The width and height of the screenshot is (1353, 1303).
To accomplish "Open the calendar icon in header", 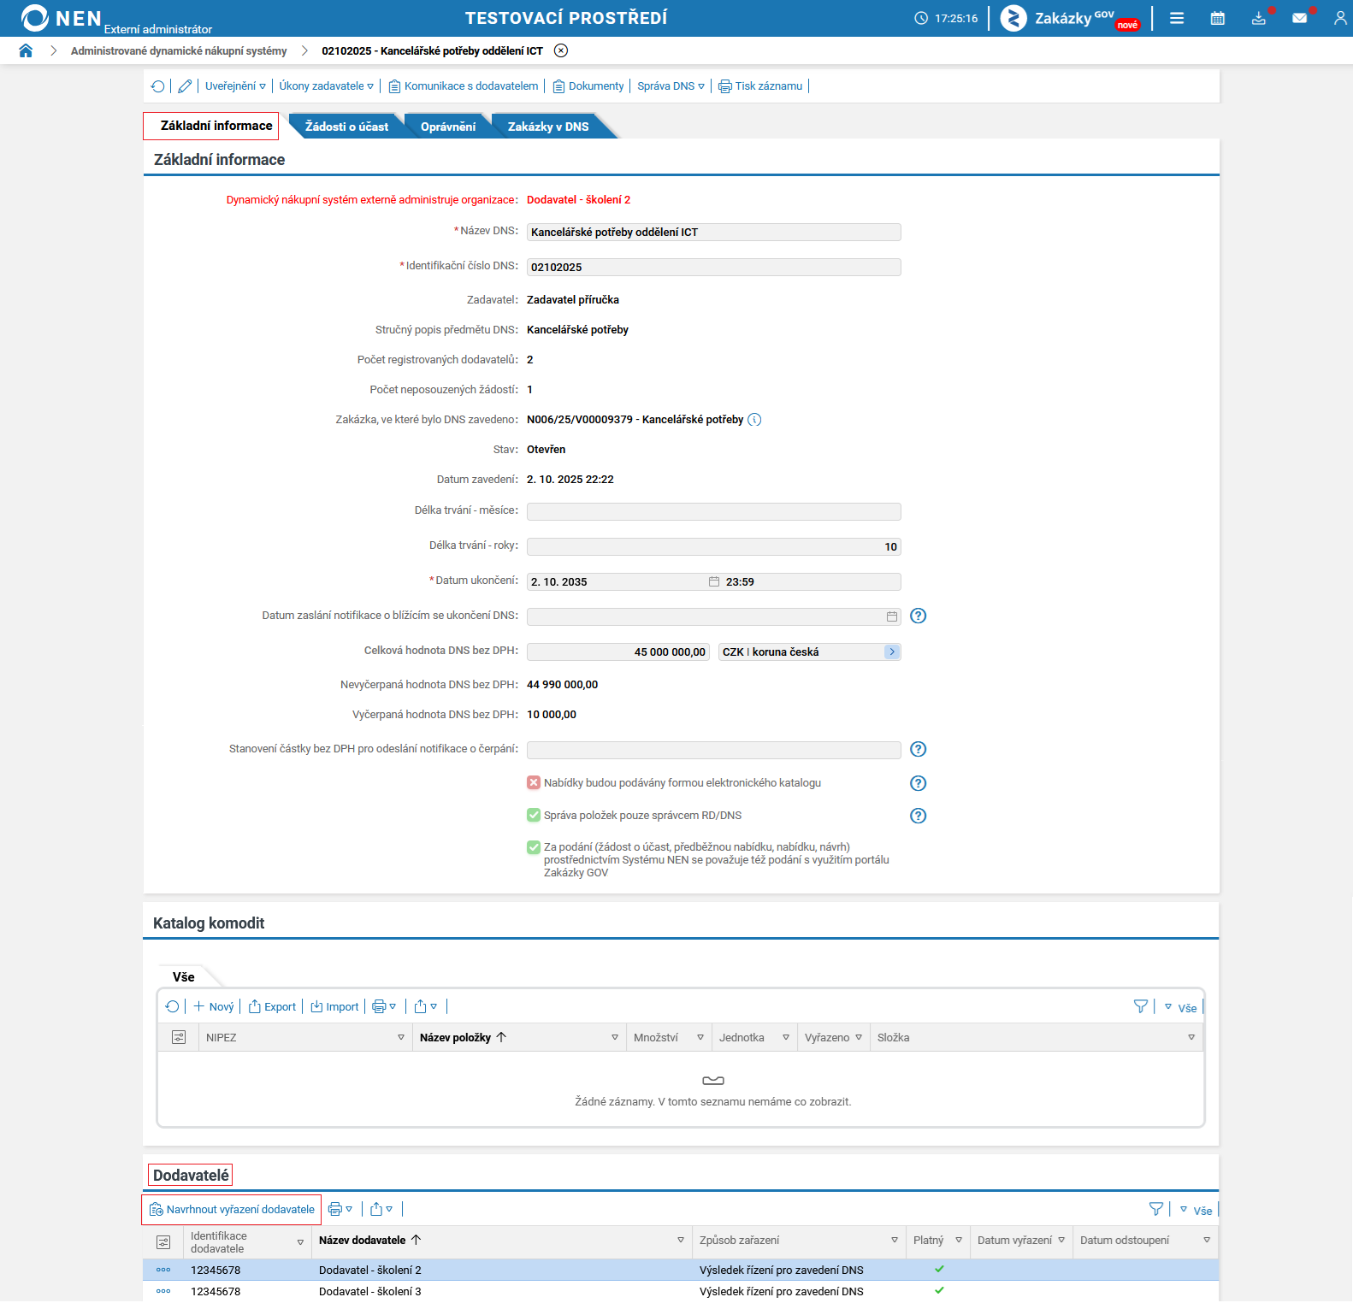I will click(x=1218, y=18).
